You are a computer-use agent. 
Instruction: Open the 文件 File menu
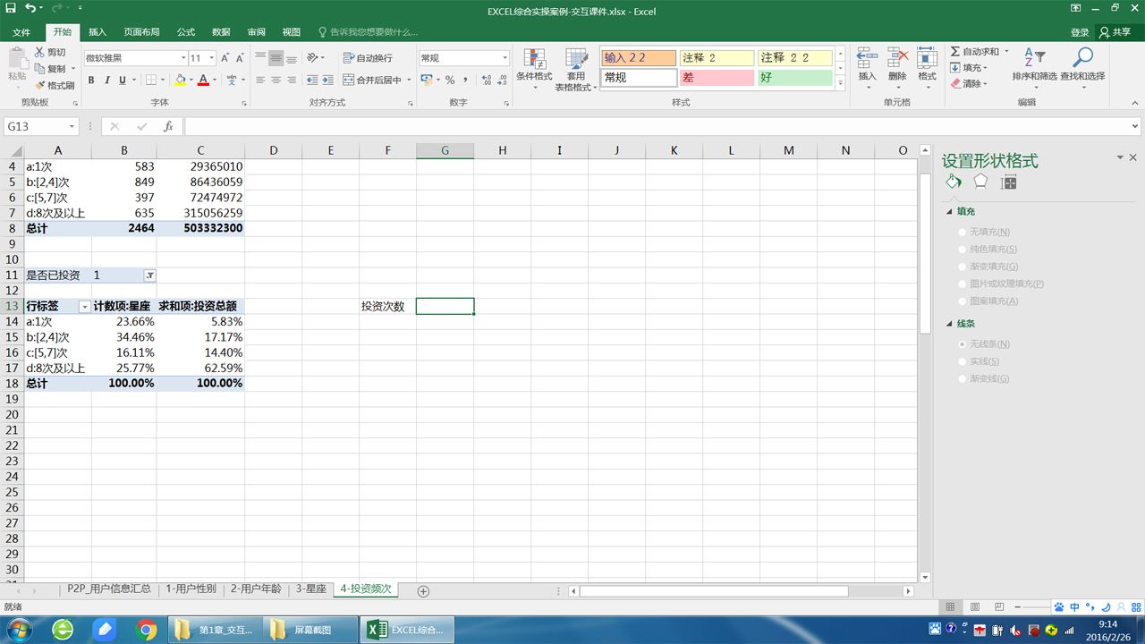click(x=21, y=32)
